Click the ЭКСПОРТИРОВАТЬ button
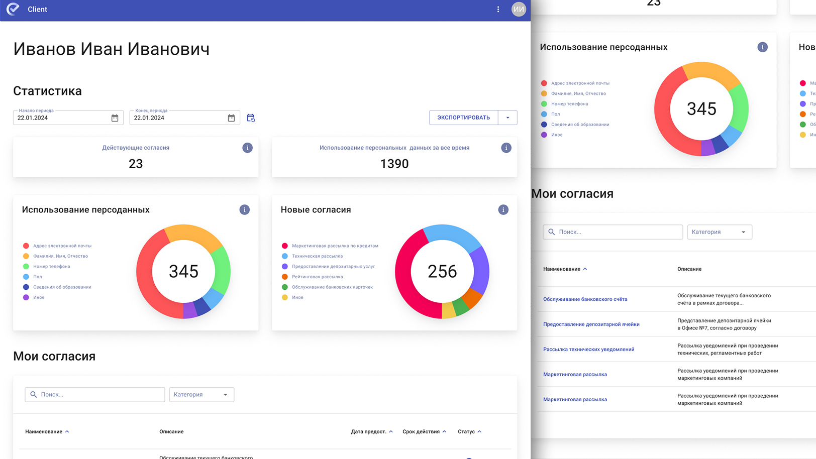 click(x=463, y=118)
